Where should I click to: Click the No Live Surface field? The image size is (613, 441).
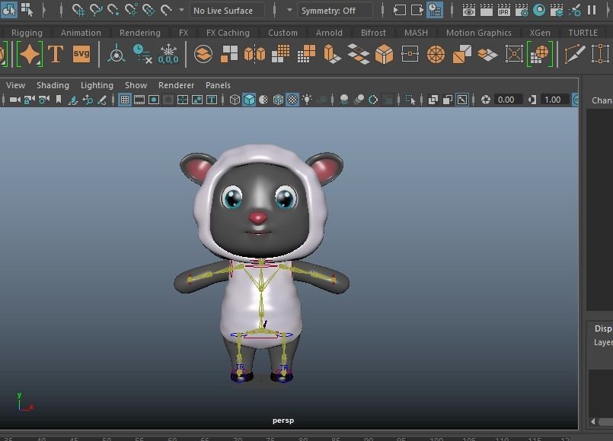tap(227, 11)
